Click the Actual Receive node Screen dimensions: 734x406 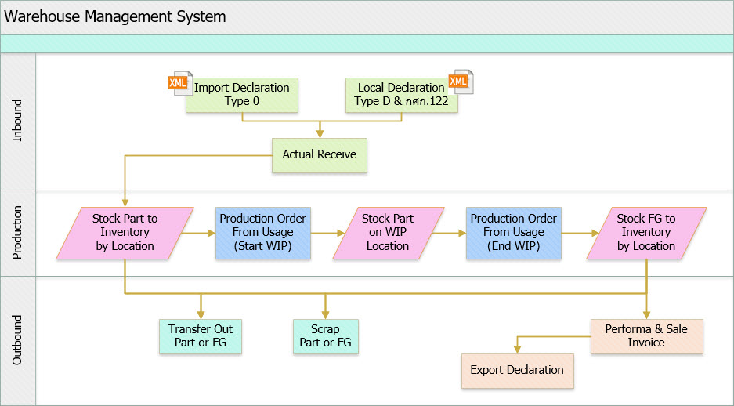(x=319, y=155)
